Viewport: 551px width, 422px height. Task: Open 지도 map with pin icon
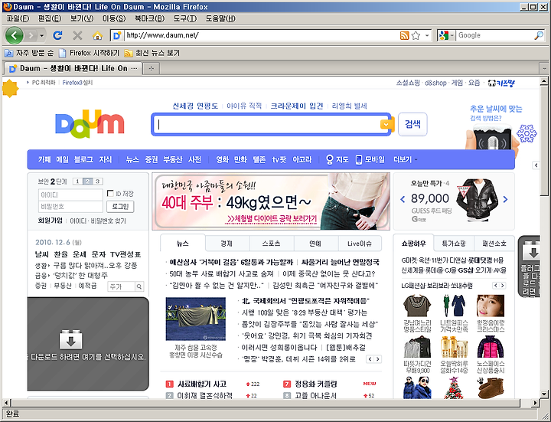point(337,159)
